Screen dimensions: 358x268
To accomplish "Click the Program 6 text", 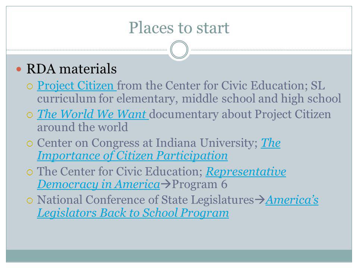I will click(x=200, y=184).
